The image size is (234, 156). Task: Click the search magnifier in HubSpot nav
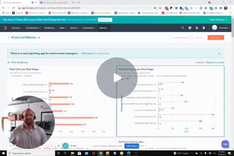(183, 28)
